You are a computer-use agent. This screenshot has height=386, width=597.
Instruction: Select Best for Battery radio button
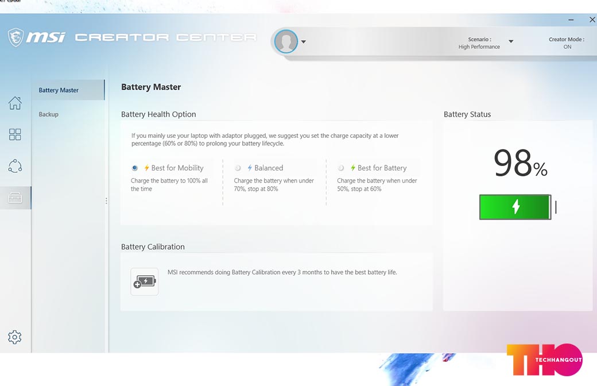click(341, 168)
